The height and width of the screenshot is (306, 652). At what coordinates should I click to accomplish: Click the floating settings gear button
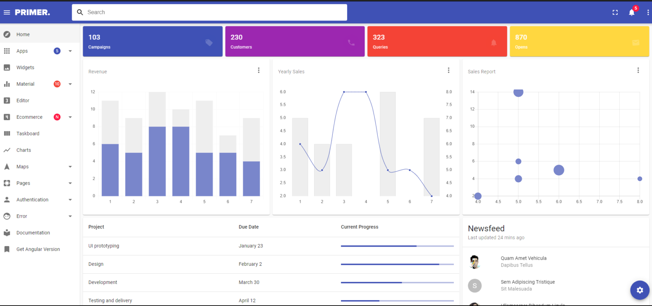click(640, 290)
